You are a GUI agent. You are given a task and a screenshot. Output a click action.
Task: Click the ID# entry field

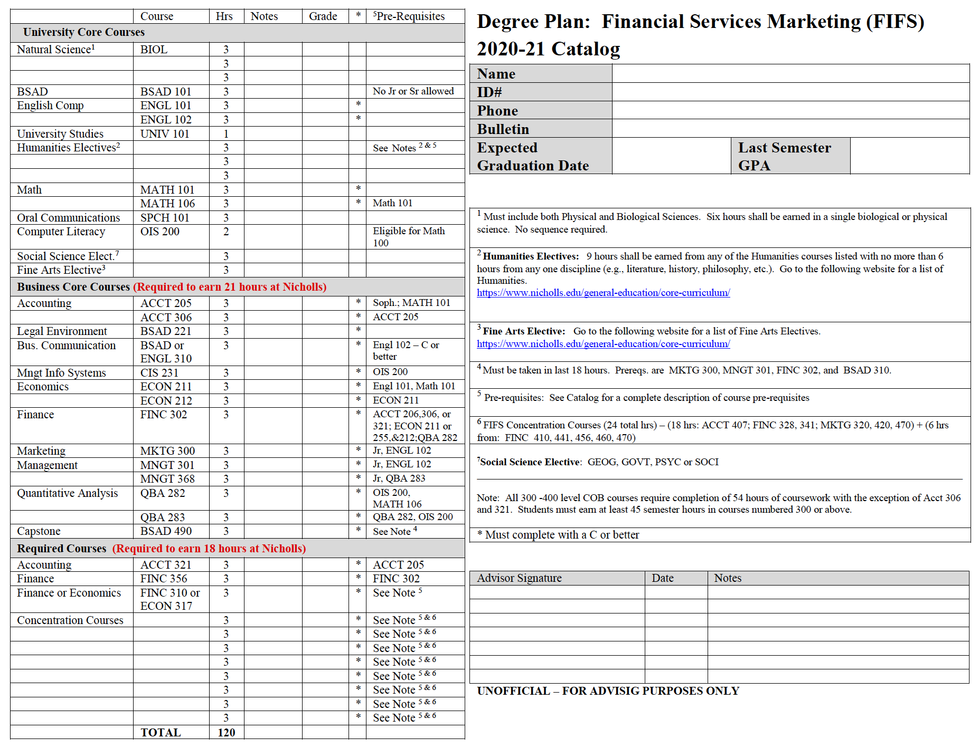tap(792, 92)
